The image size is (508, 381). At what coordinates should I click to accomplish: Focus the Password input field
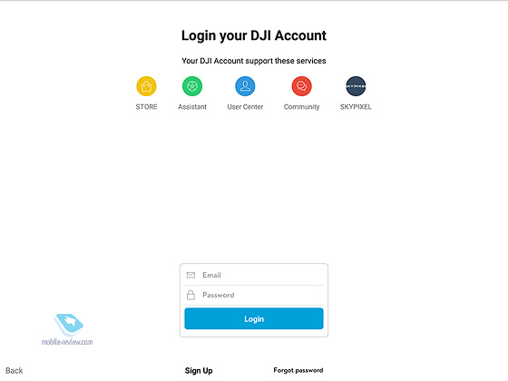254,295
